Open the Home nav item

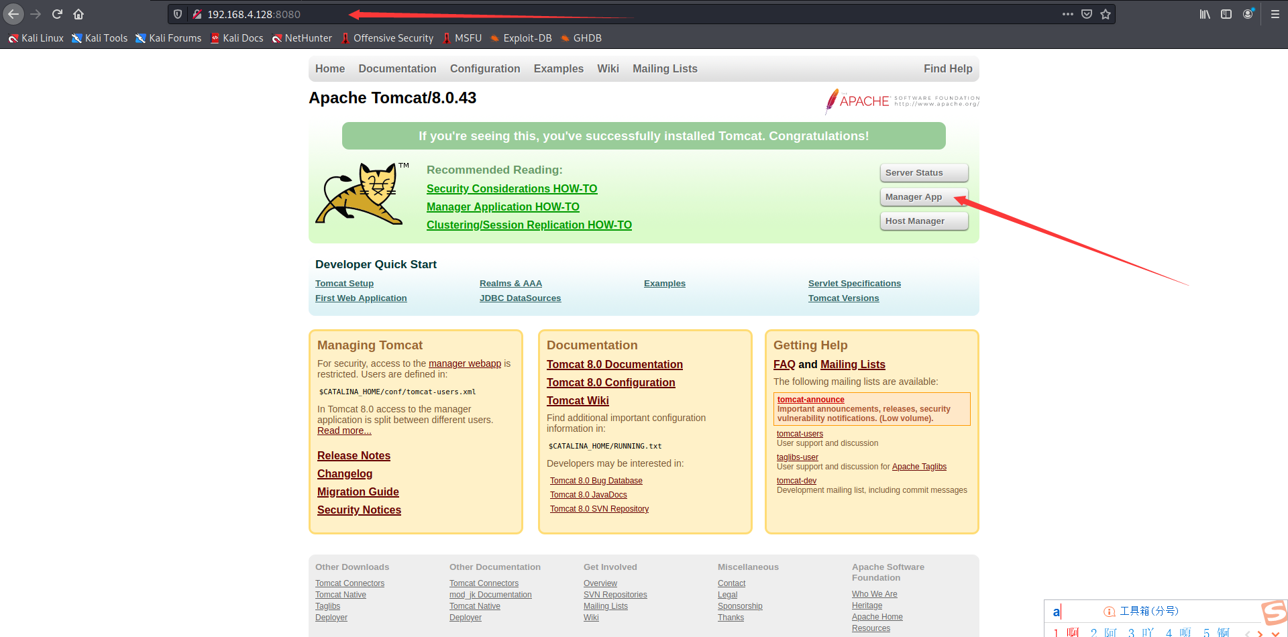coord(330,68)
